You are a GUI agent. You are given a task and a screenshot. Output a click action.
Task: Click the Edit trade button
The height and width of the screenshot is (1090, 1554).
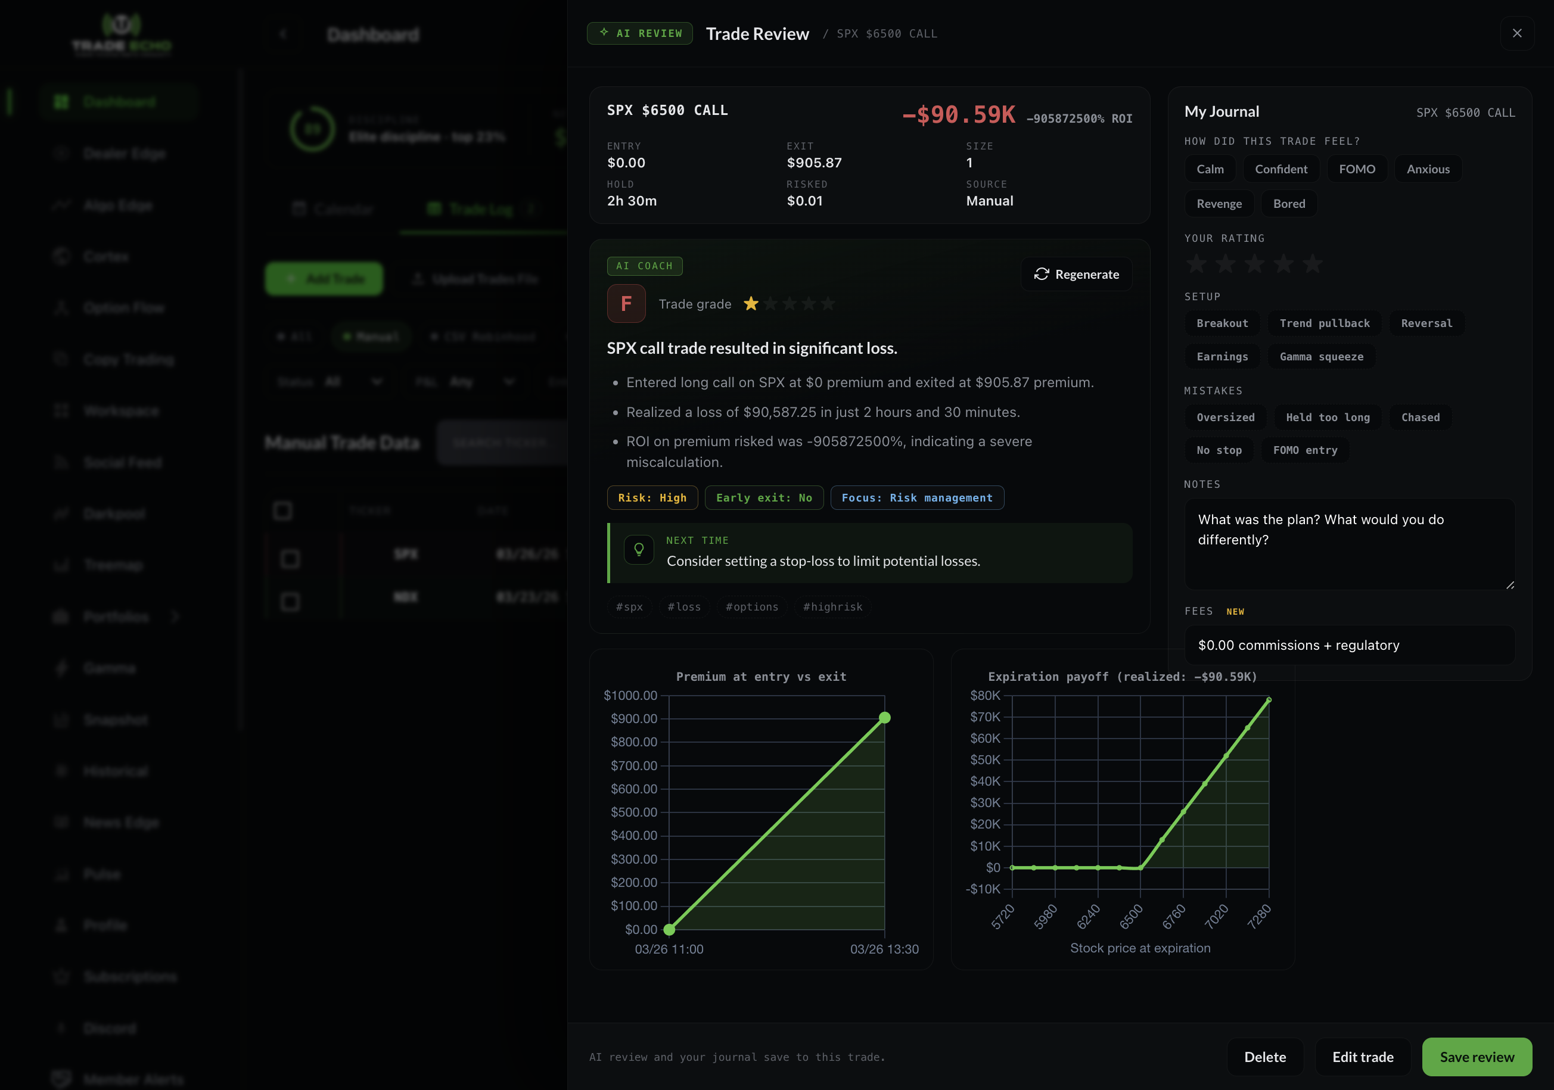1363,1057
